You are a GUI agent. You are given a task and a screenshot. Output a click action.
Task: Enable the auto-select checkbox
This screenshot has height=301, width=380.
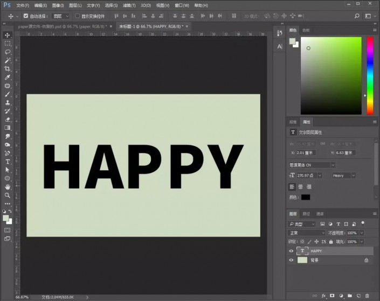point(26,16)
